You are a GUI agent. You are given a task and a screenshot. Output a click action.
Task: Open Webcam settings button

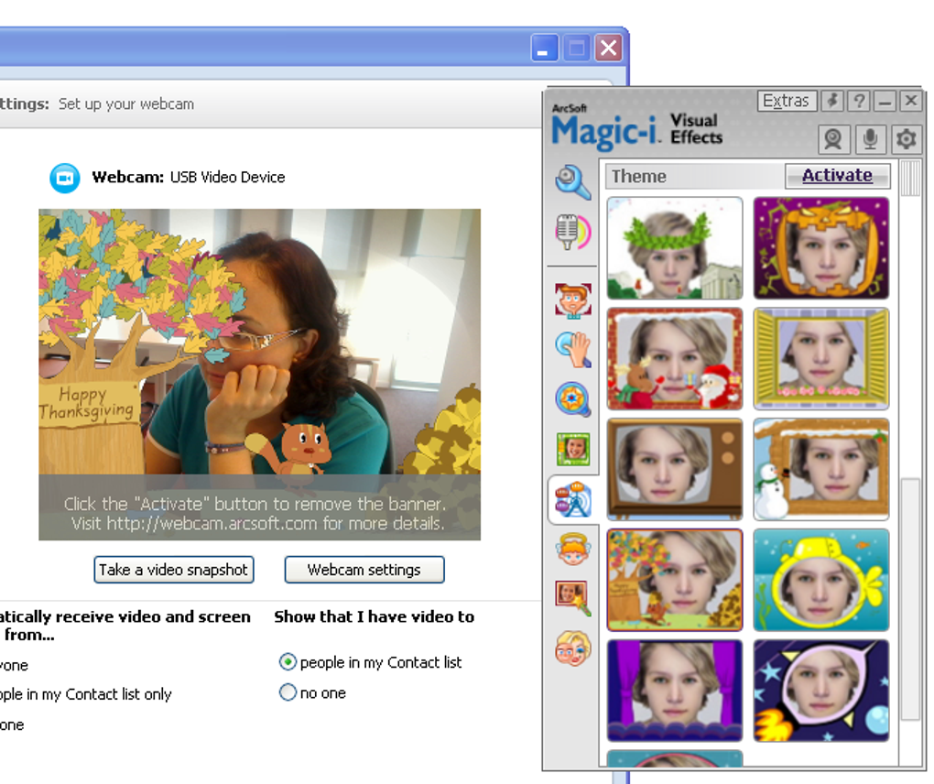(x=364, y=570)
